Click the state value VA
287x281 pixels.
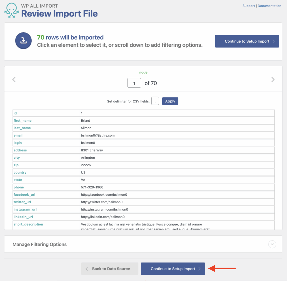click(83, 180)
